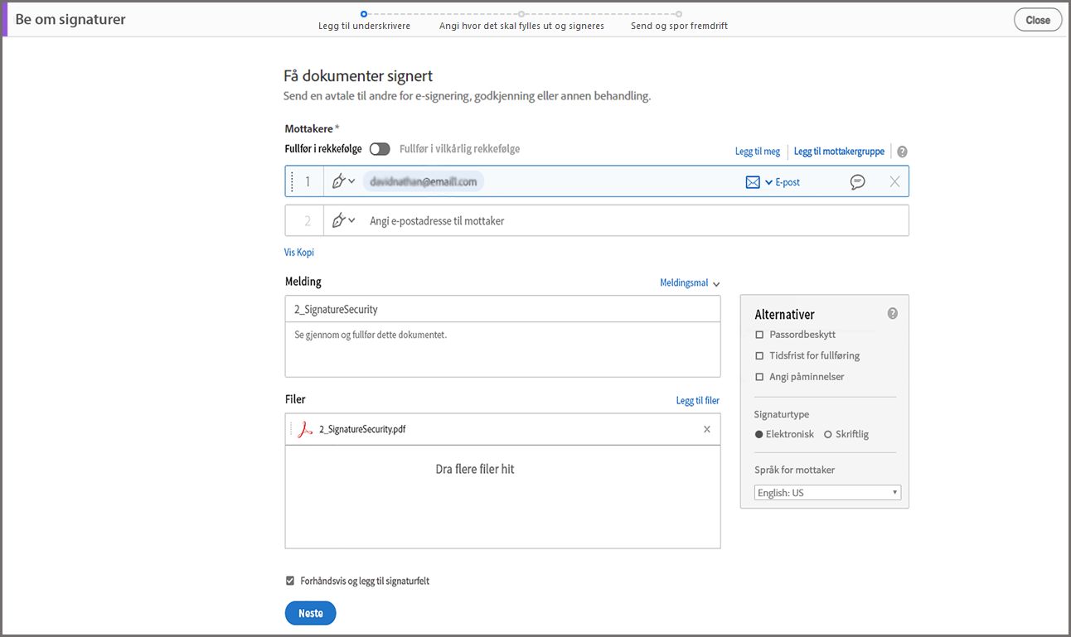This screenshot has width=1071, height=637.
Task: Remove 2_SignatureSecurity.pdf using the X icon
Action: click(x=707, y=429)
